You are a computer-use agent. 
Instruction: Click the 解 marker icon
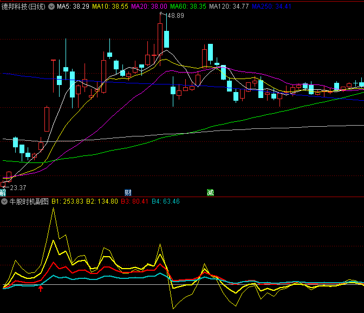point(3,193)
